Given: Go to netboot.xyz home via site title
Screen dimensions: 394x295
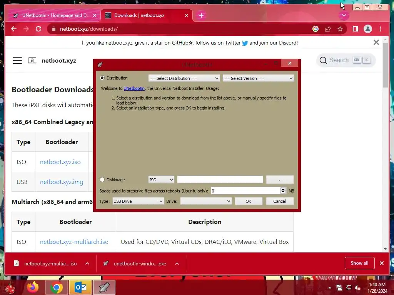Looking at the screenshot, I should 59,60.
